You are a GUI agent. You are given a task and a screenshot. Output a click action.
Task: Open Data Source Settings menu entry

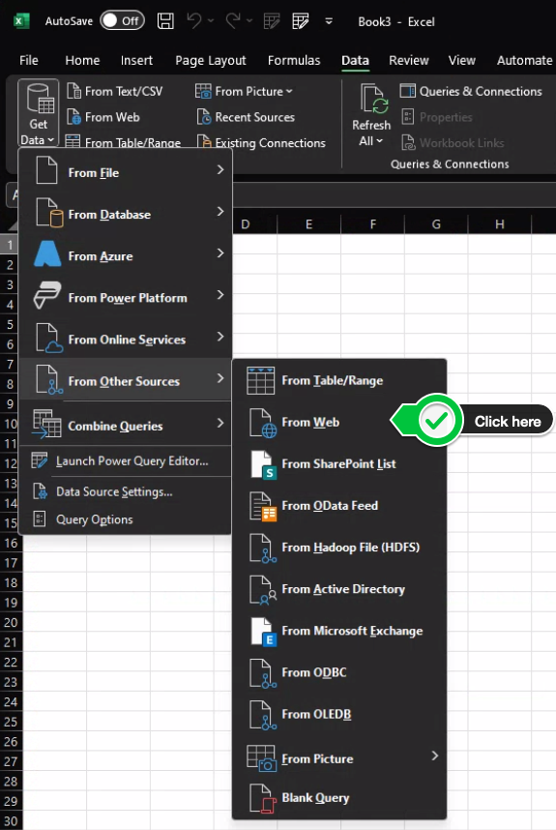pyautogui.click(x=126, y=491)
